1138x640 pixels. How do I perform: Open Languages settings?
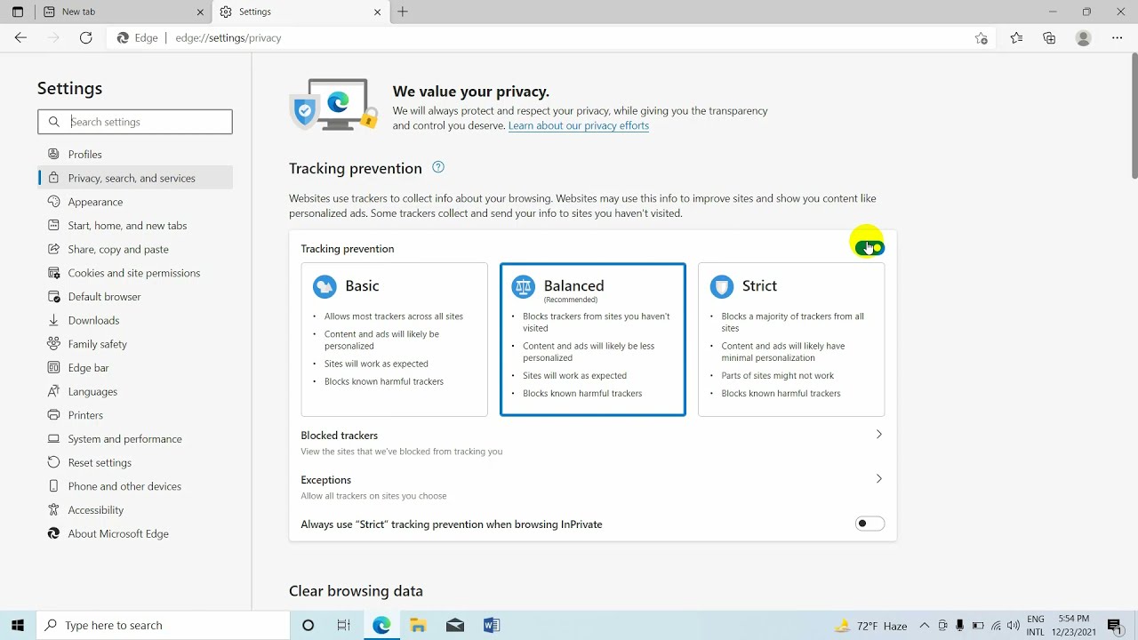[135, 391]
